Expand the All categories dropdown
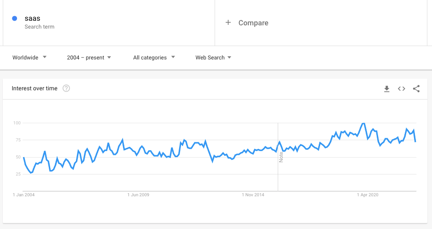 click(x=154, y=58)
